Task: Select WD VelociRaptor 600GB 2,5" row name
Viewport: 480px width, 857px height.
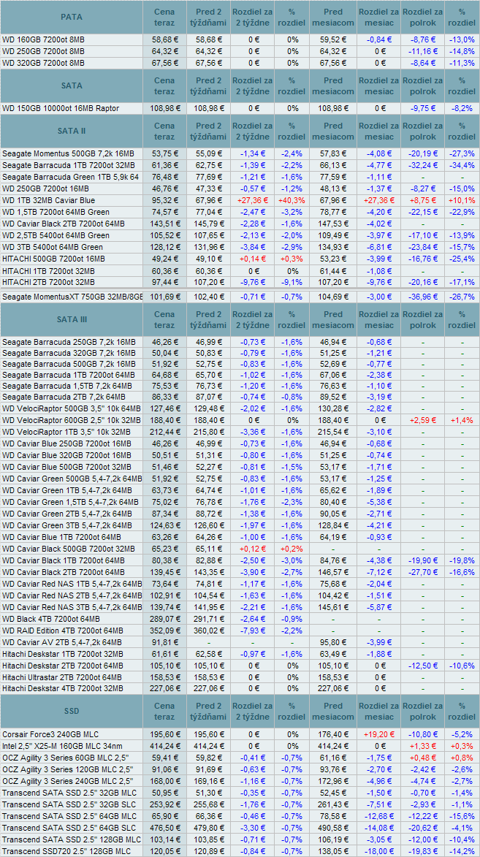Action: [x=72, y=420]
